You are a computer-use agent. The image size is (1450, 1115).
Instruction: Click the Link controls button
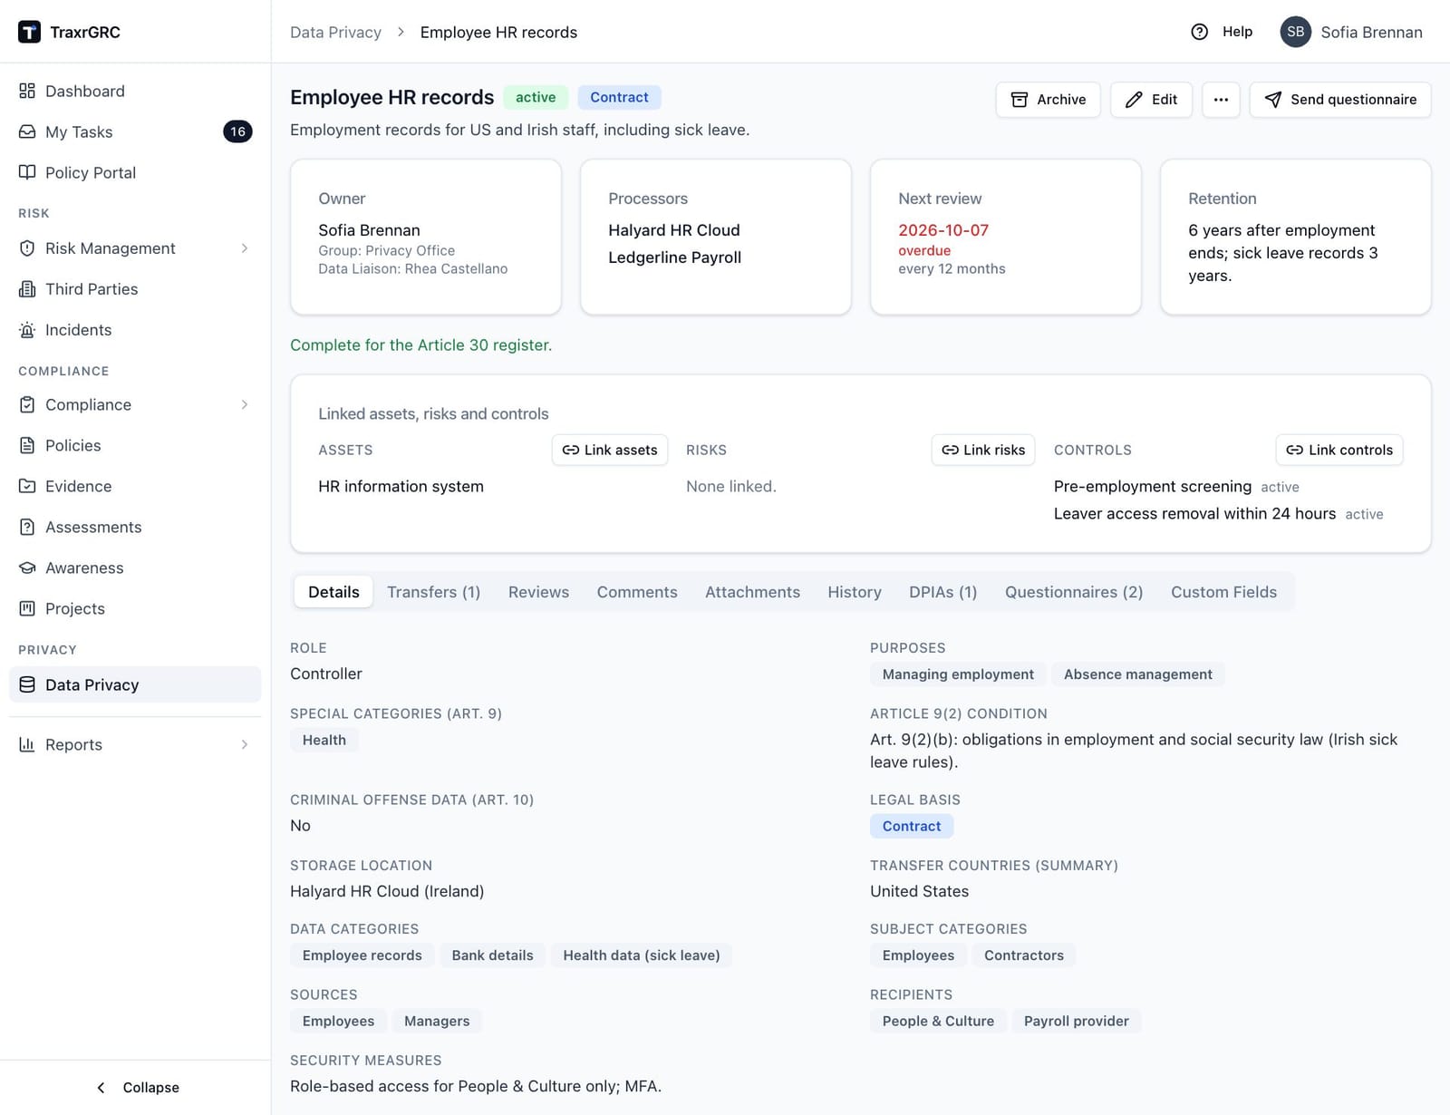[1339, 450]
